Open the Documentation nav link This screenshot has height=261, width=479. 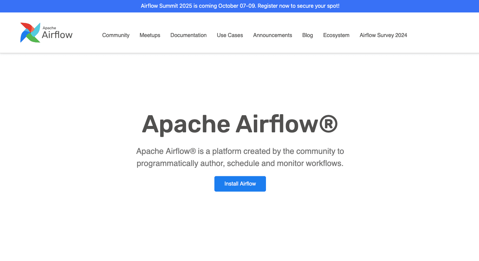click(x=188, y=35)
